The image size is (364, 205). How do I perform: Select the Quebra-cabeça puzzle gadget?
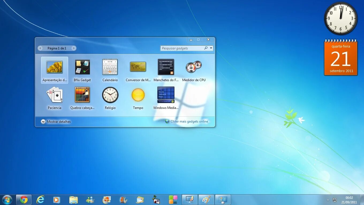click(x=82, y=98)
